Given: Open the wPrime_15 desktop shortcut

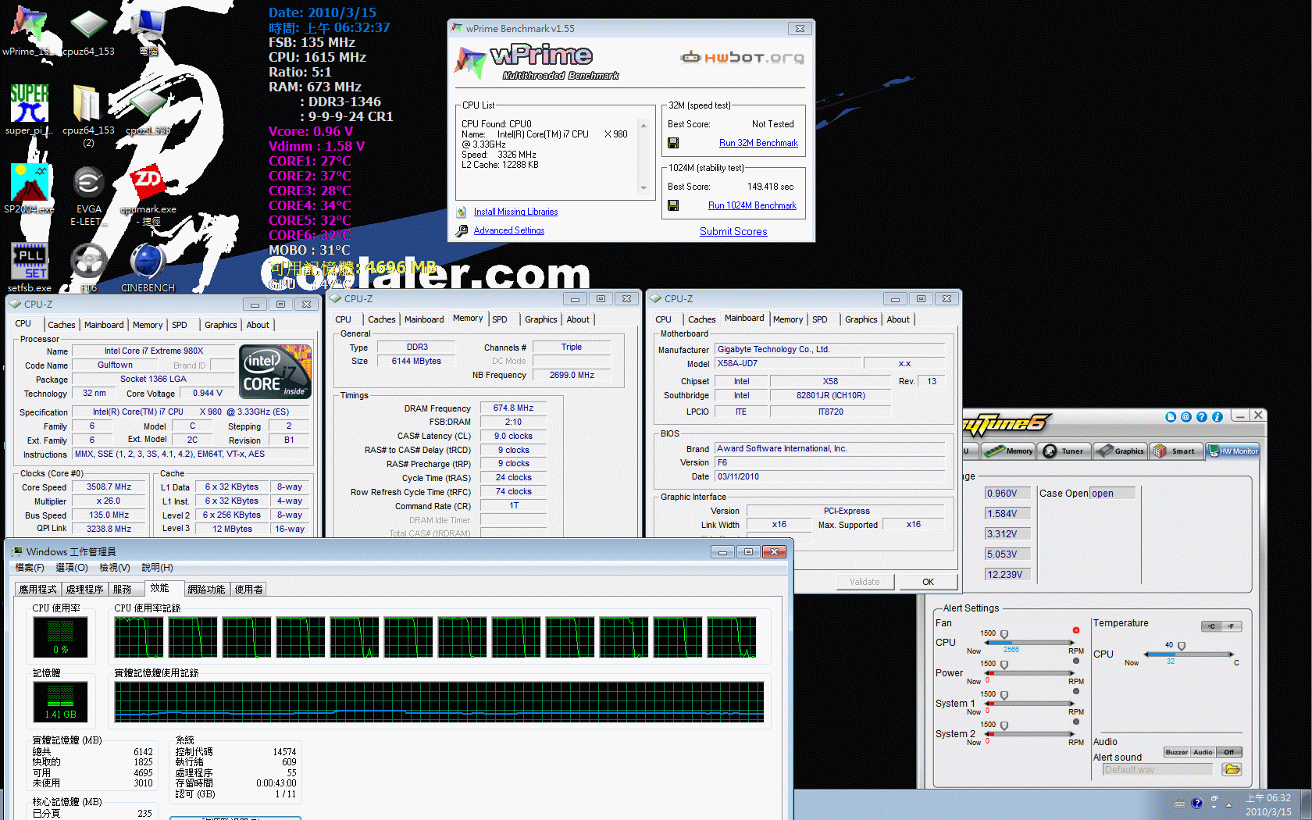Looking at the screenshot, I should (30, 25).
